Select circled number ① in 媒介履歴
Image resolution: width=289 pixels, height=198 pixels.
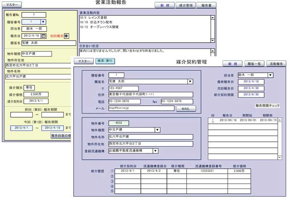point(112,171)
